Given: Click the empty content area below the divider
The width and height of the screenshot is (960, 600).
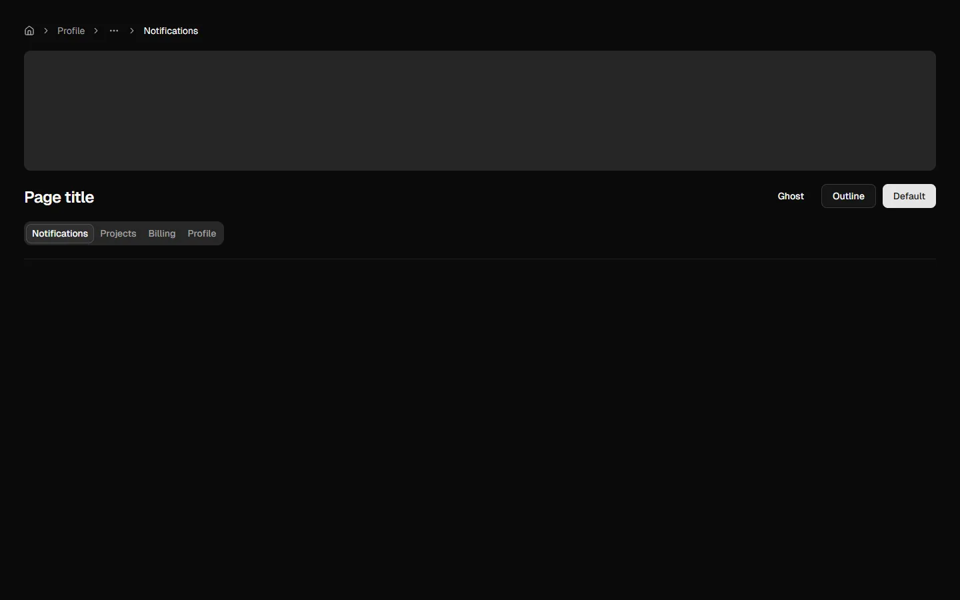Looking at the screenshot, I should (x=480, y=427).
